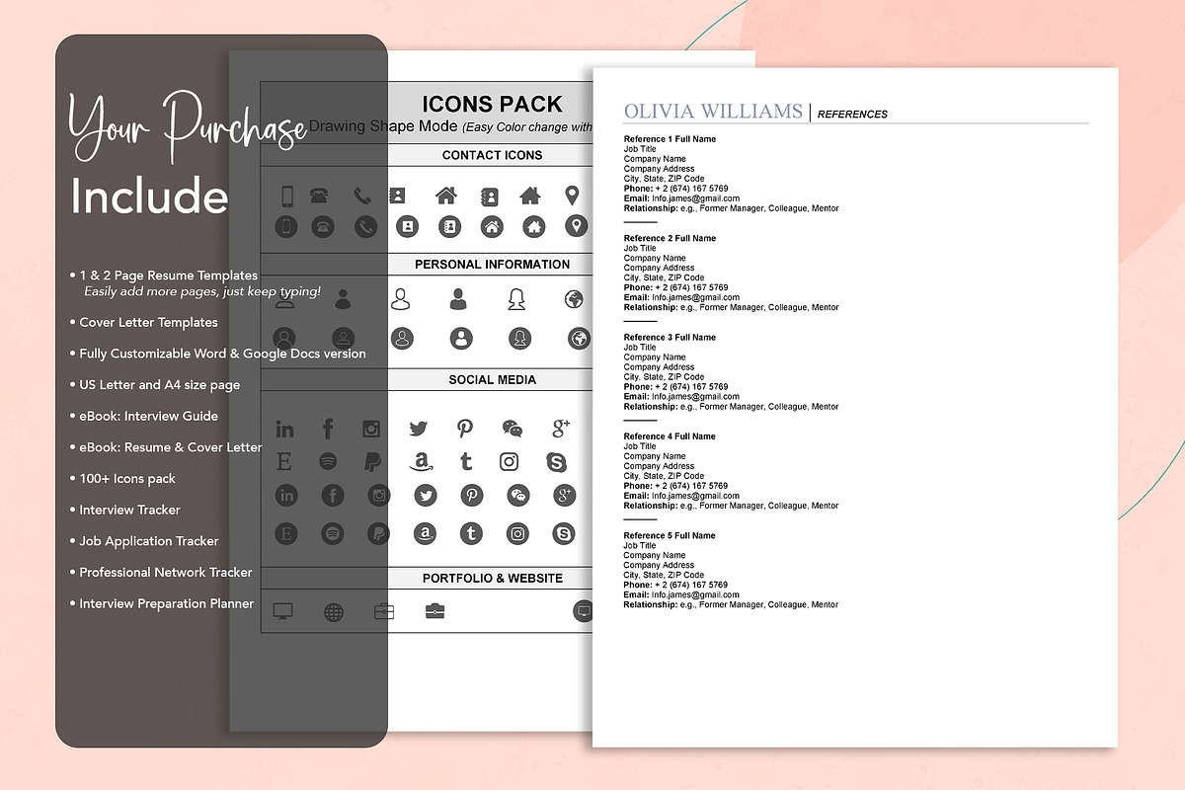The image size is (1185, 790).
Task: Click the uncircled LinkedIn icon
Action: [x=284, y=430]
